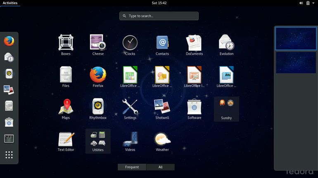Launch the Cheese webcam app
Viewport: 318px width, 178px height.
(98, 44)
